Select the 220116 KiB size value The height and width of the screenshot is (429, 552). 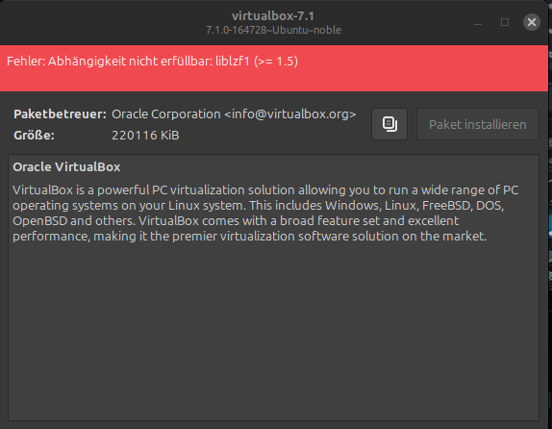pyautogui.click(x=145, y=136)
